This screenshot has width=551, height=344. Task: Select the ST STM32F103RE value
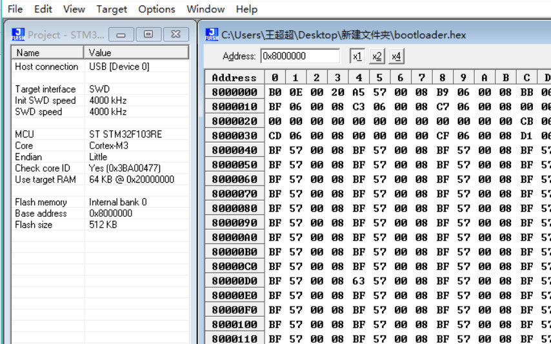click(125, 134)
